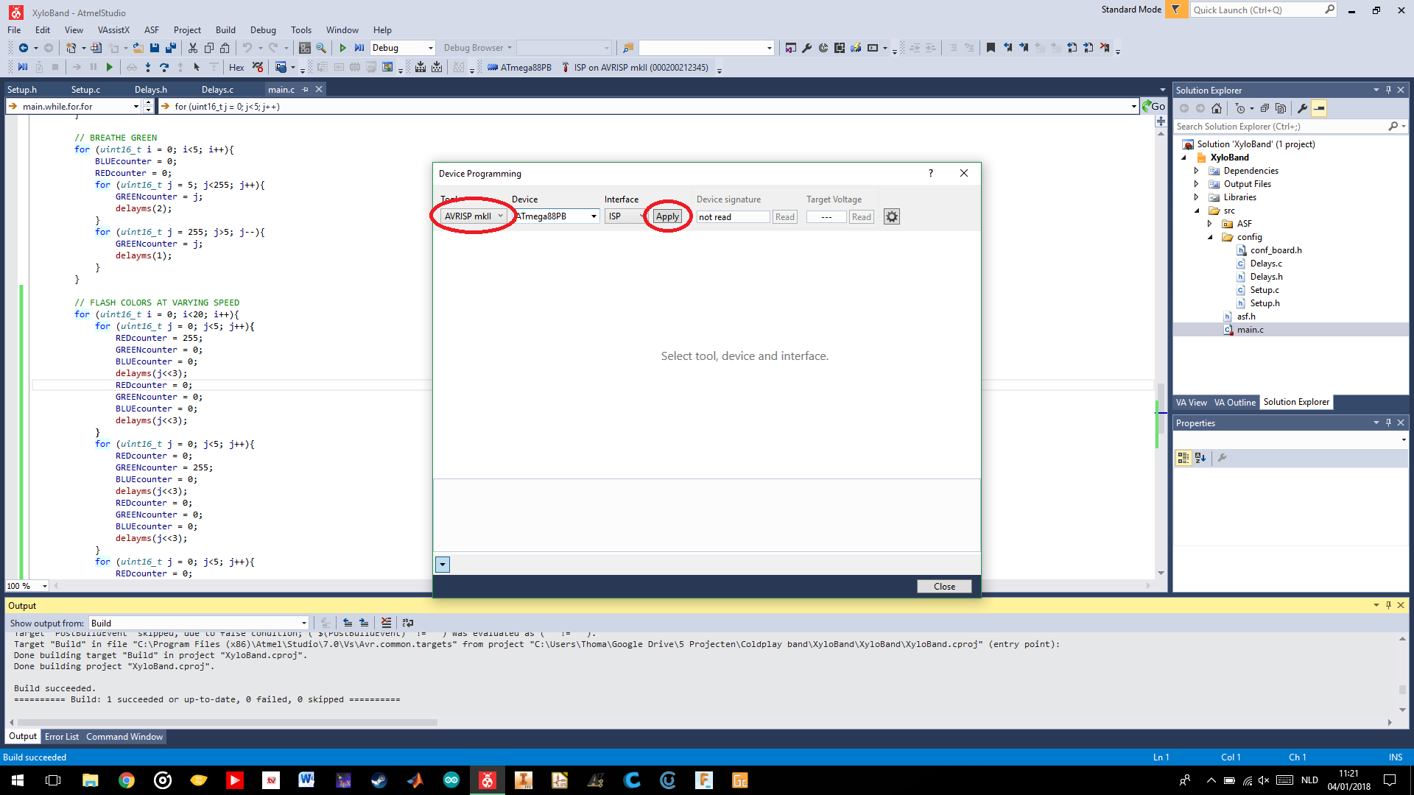The image size is (1414, 795).
Task: Click the Close button in the dialog
Action: click(x=943, y=587)
